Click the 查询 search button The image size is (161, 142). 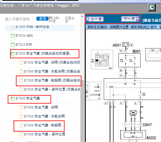coord(42,18)
